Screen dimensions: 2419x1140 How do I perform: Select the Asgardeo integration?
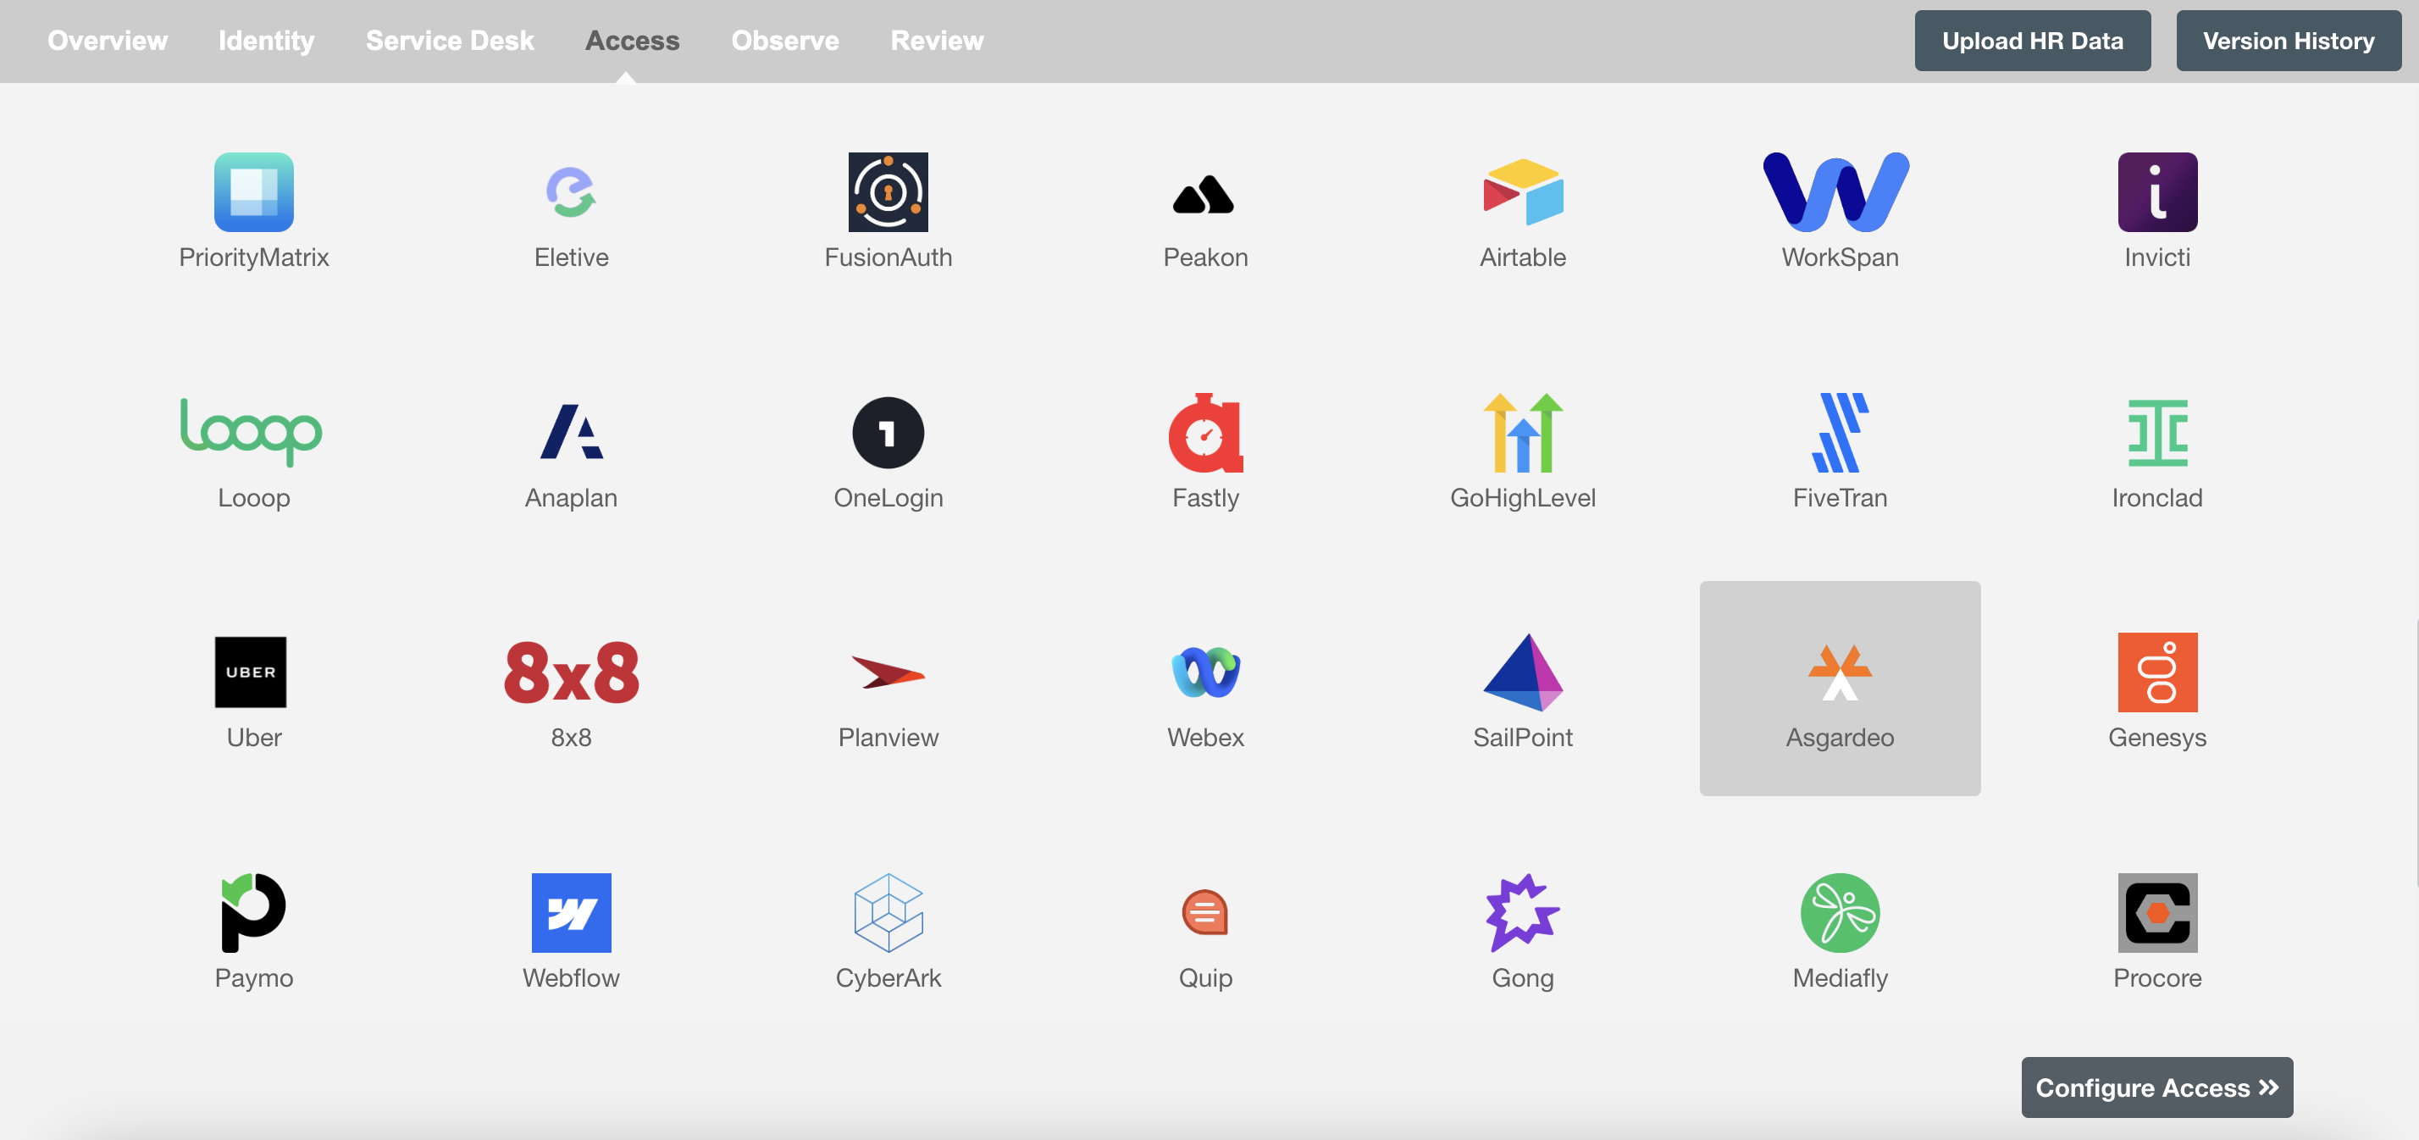coord(1839,688)
